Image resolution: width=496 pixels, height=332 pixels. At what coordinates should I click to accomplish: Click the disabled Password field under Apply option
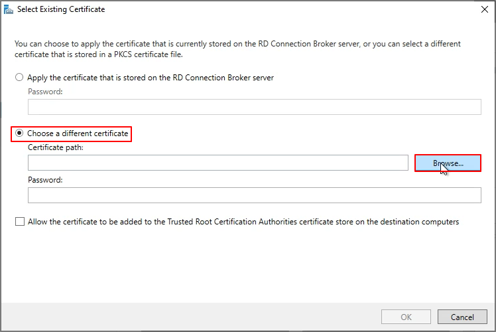[255, 107]
